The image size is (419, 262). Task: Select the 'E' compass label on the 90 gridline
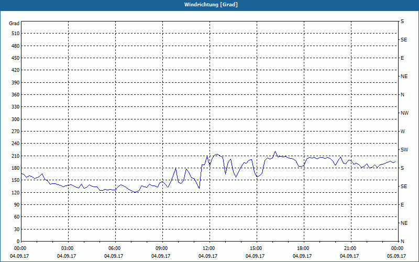point(402,205)
